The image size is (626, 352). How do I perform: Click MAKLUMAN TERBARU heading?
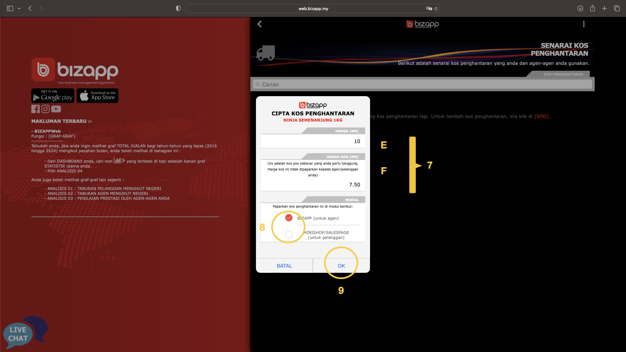click(62, 121)
